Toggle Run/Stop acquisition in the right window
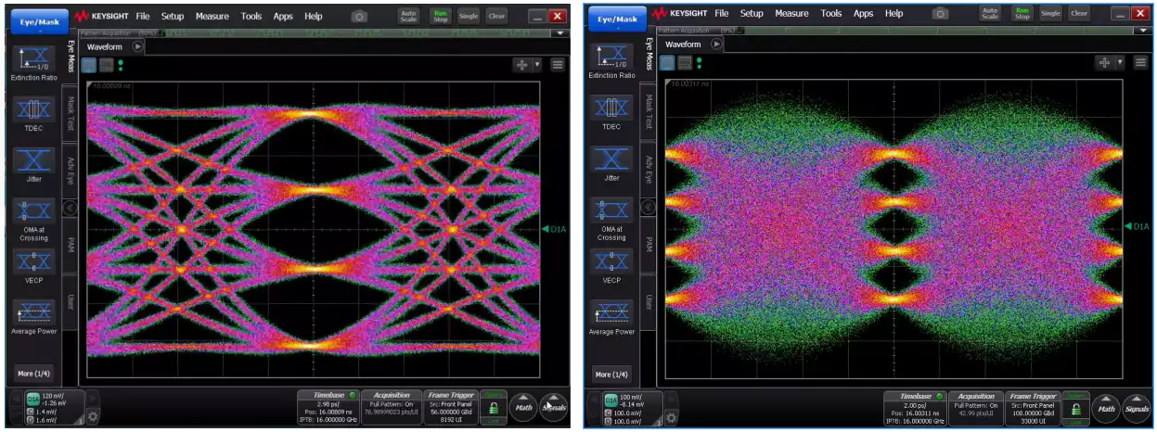The width and height of the screenshot is (1157, 432). click(x=1021, y=14)
